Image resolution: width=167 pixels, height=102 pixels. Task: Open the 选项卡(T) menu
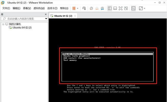pyautogui.click(x=52, y=8)
